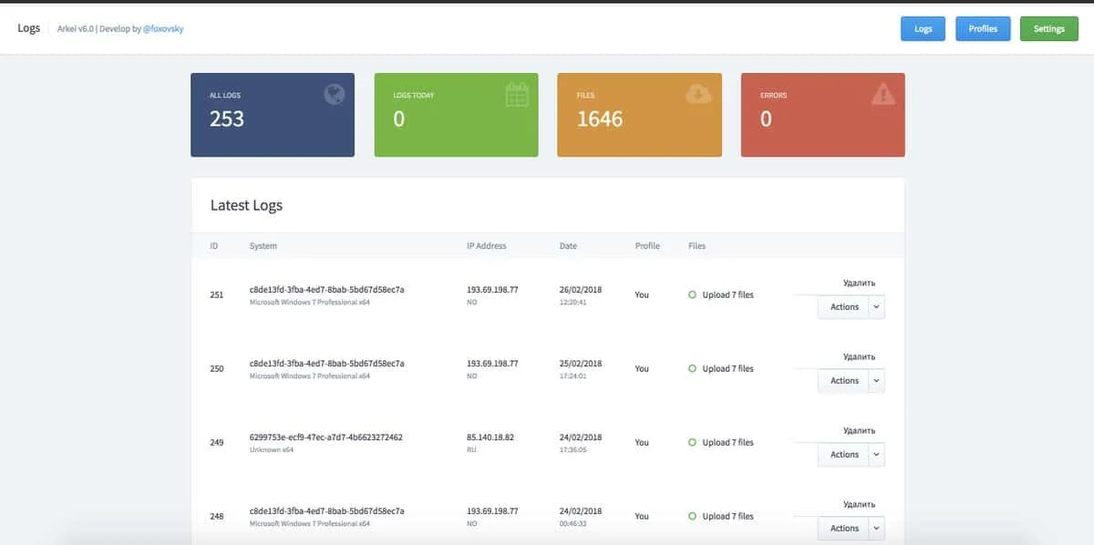The image size is (1094, 545).
Task: Click log ID 248
Action: [x=217, y=517]
